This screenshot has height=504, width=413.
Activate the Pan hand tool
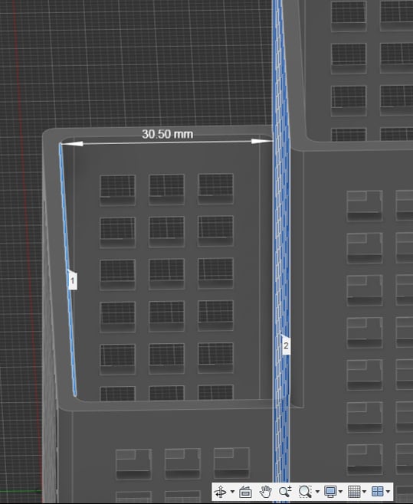[x=266, y=492]
